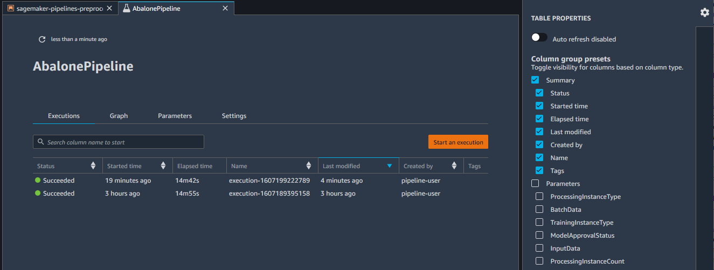
Task: Open execution-1607199222789 row
Action: tap(269, 181)
